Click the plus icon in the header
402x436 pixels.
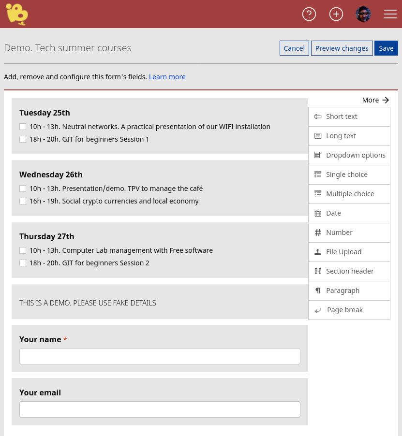pos(336,14)
